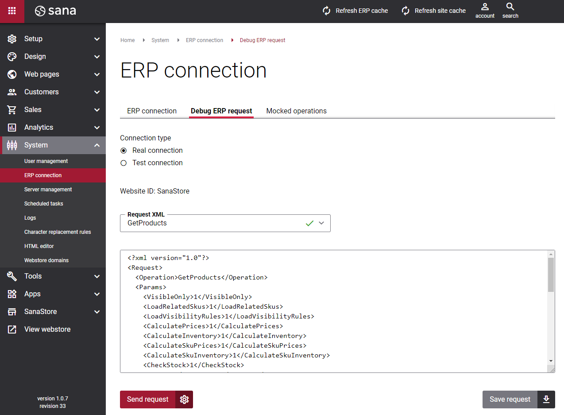This screenshot has height=415, width=564.
Task: Expand the Tools menu chevron
Action: click(x=97, y=276)
